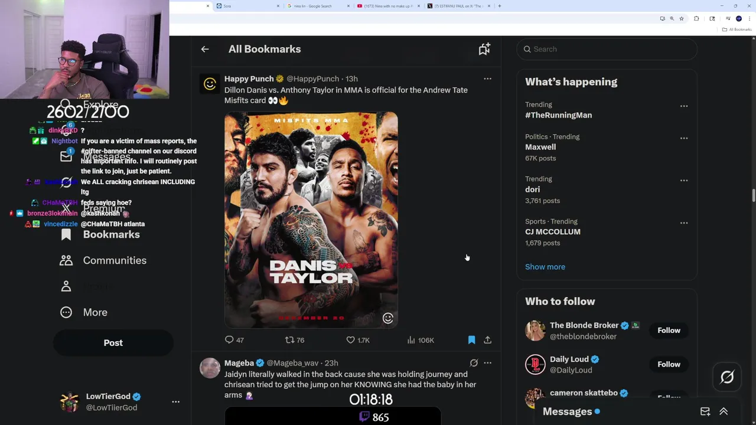Switch to the YouTube Nina no make up tab
Image resolution: width=756 pixels, height=425 pixels.
coord(387,6)
